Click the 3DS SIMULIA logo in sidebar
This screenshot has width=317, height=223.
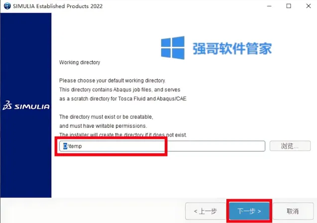pos(26,106)
